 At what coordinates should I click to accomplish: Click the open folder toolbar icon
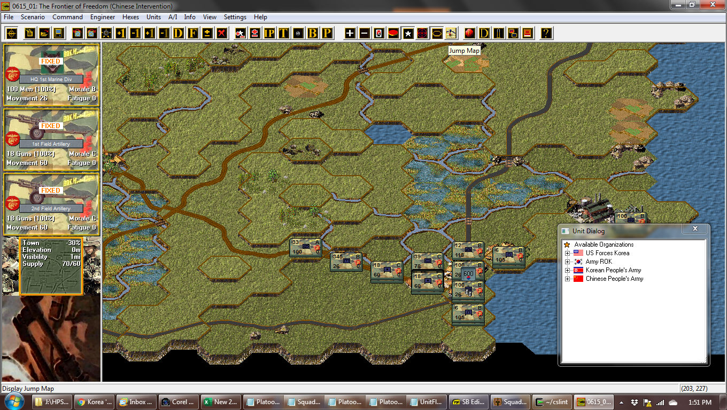(x=44, y=33)
